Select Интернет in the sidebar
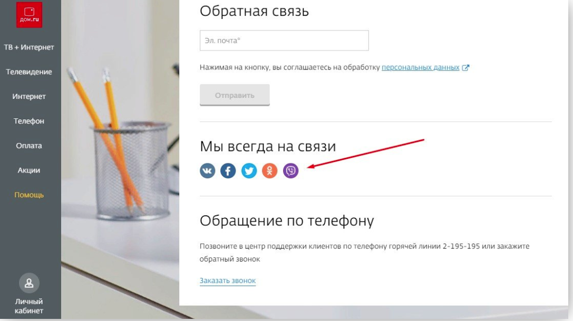This screenshot has height=321, width=573. point(29,96)
